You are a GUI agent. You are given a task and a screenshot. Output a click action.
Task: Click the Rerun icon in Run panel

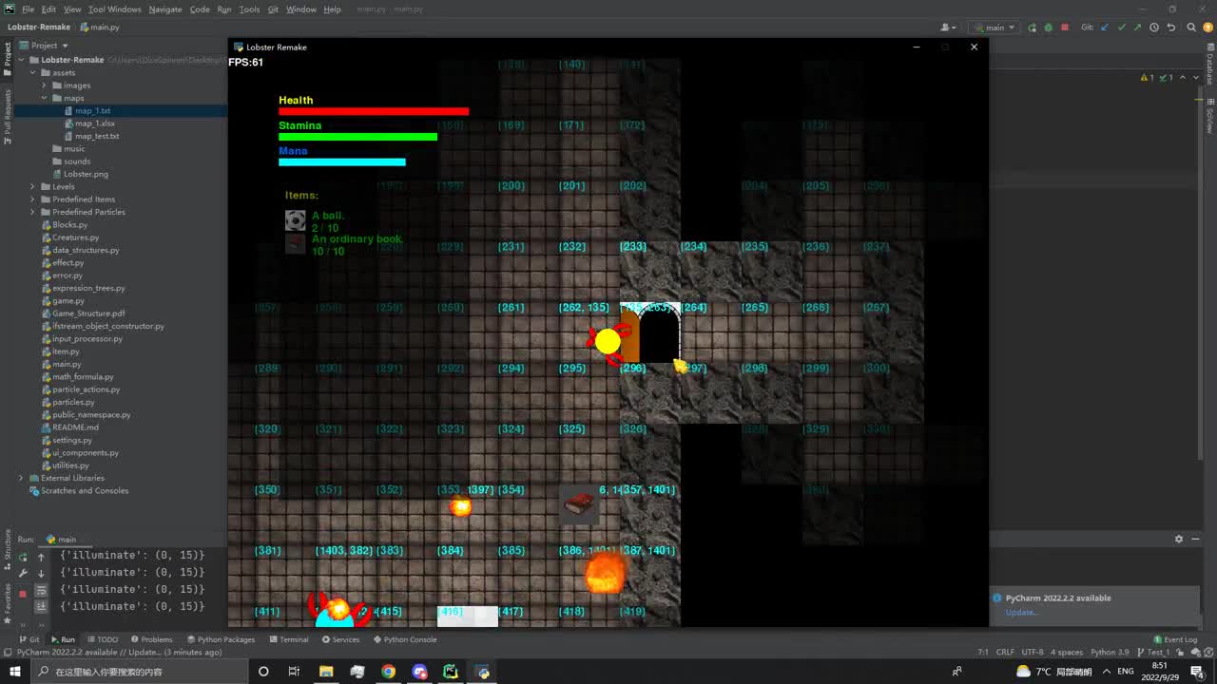[23, 557]
